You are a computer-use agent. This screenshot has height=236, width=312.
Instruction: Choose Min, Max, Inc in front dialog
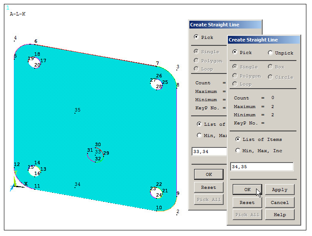click(x=238, y=150)
